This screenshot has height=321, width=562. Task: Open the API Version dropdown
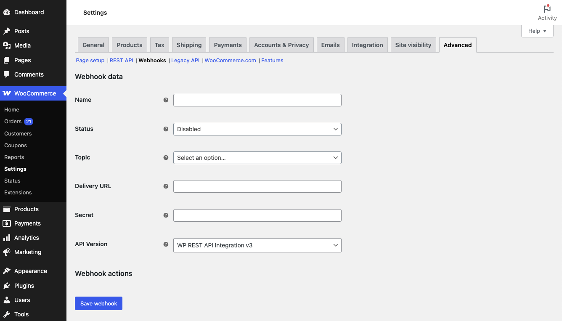[257, 245]
